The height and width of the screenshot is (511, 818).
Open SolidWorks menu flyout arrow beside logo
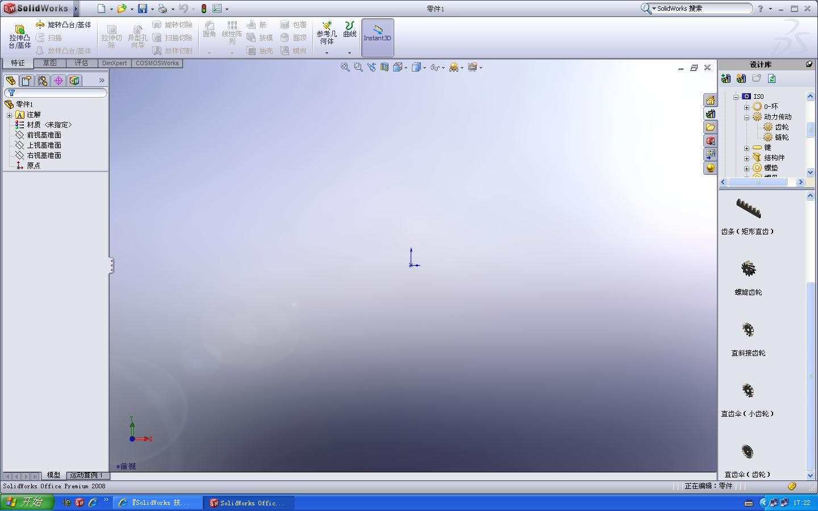click(x=76, y=9)
